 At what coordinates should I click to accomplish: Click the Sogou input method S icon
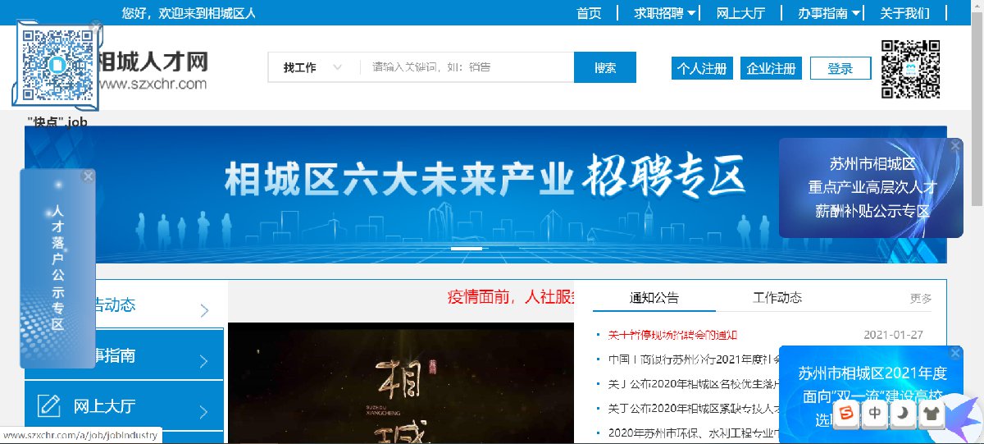846,414
